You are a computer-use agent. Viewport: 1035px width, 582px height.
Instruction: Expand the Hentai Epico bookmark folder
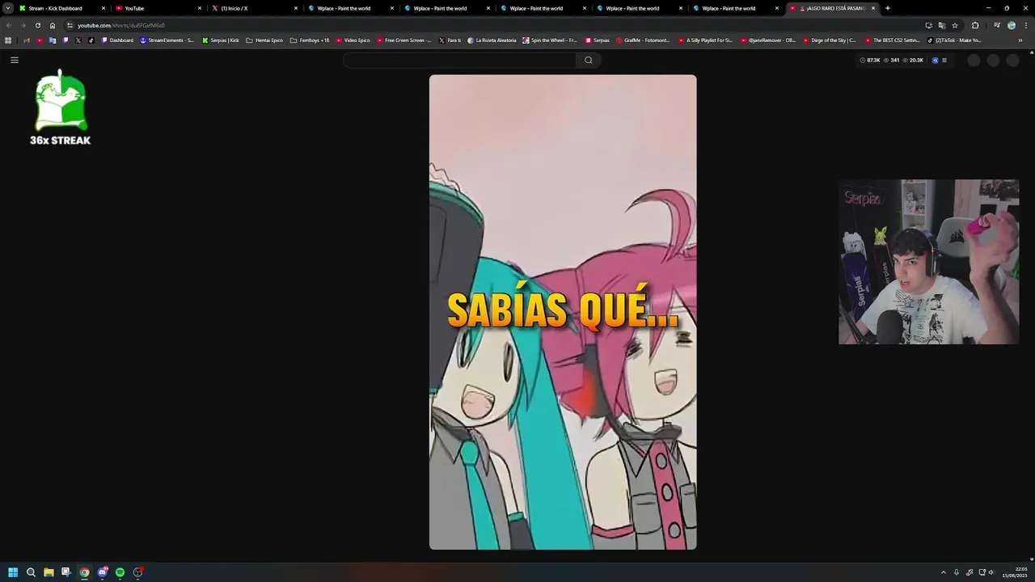264,40
